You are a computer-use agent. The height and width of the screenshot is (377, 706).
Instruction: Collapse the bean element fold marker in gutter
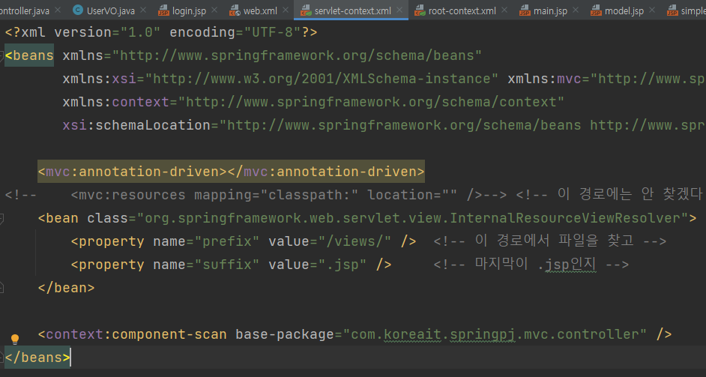point(1,218)
